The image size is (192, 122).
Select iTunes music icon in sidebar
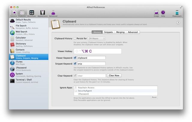click(12, 63)
